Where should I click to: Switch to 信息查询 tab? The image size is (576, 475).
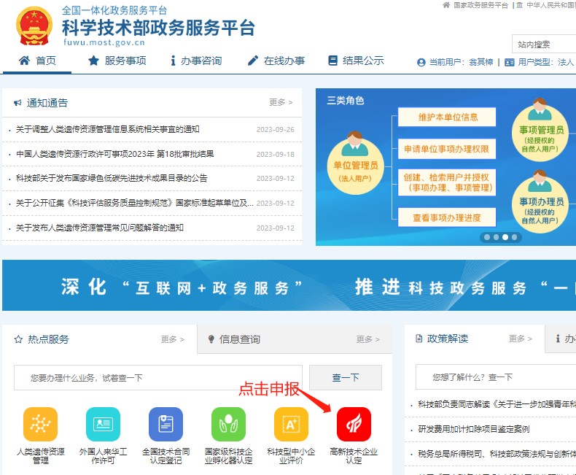(239, 339)
